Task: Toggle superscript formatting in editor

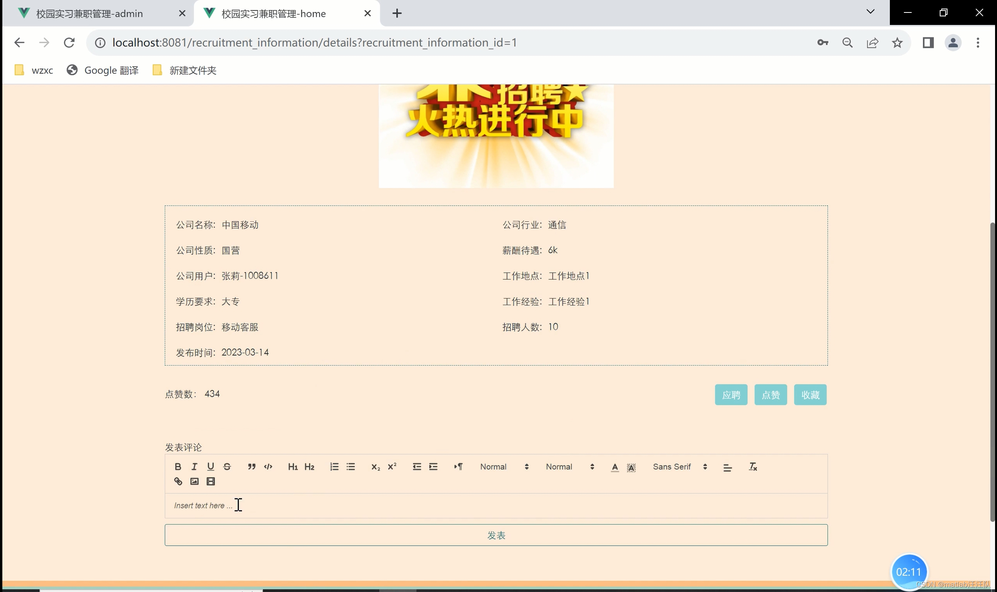Action: coord(392,467)
